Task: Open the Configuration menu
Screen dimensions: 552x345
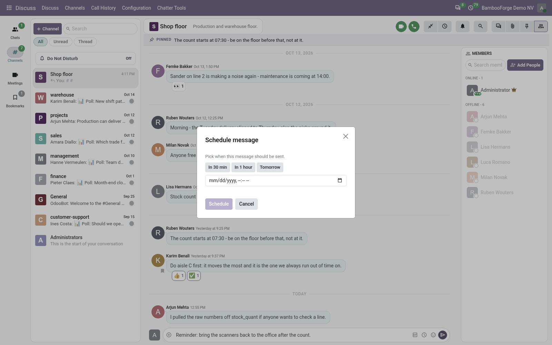Action: click(136, 8)
